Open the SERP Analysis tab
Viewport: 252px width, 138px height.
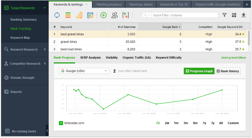click(x=90, y=57)
